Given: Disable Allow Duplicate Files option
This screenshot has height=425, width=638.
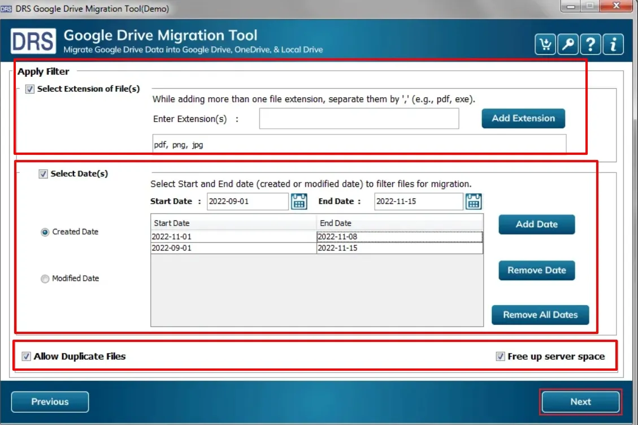Looking at the screenshot, I should pyautogui.click(x=26, y=357).
